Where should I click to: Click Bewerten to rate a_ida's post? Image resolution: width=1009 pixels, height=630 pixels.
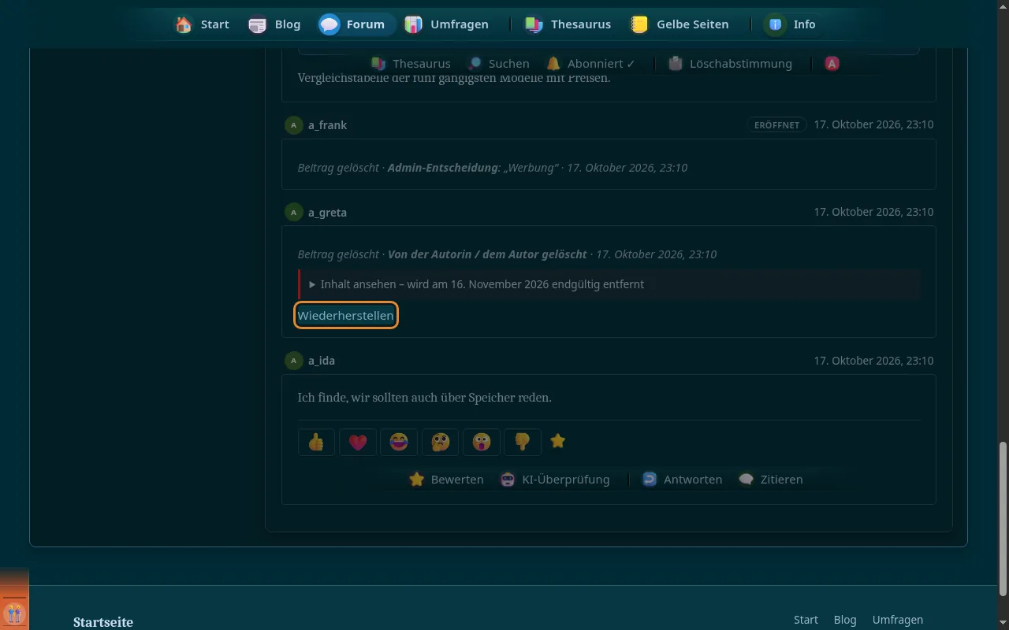446,480
